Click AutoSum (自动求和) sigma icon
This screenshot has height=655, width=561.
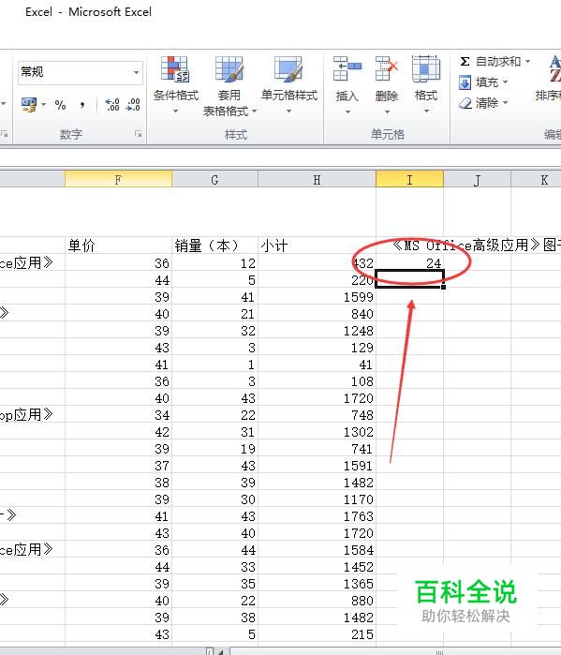click(465, 62)
